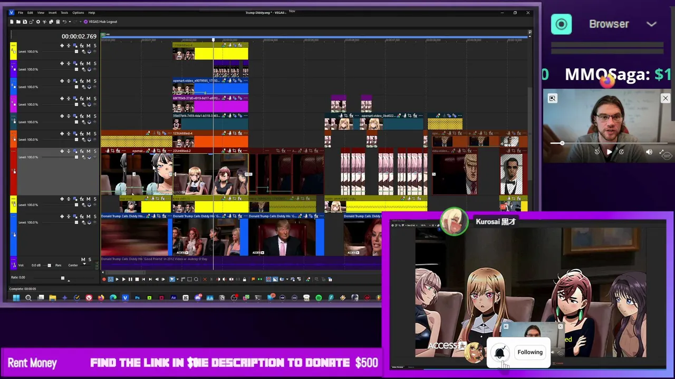Open event menu dots on the magenta clip
This screenshot has height=379, width=675.
246,98
